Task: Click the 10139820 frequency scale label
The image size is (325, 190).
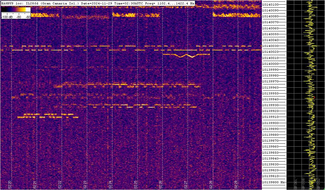Action: [270, 170]
